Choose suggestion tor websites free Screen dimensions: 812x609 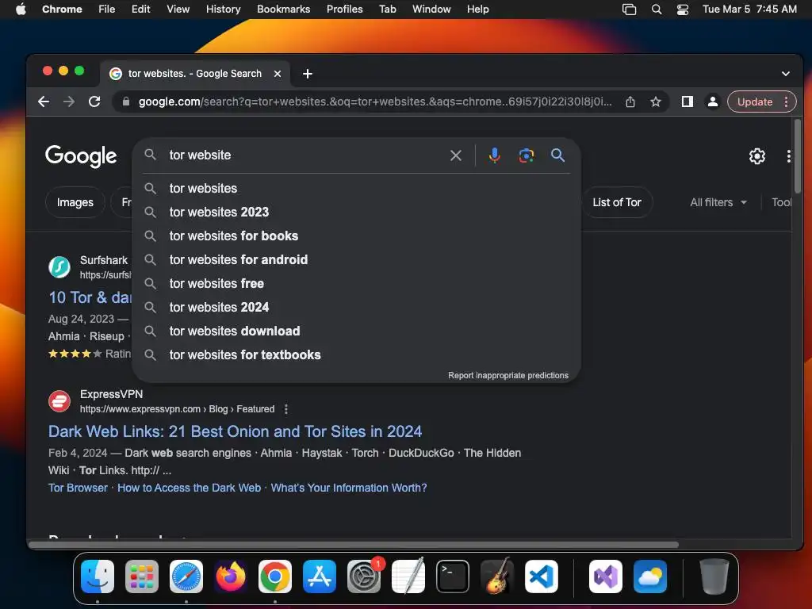[x=357, y=283]
